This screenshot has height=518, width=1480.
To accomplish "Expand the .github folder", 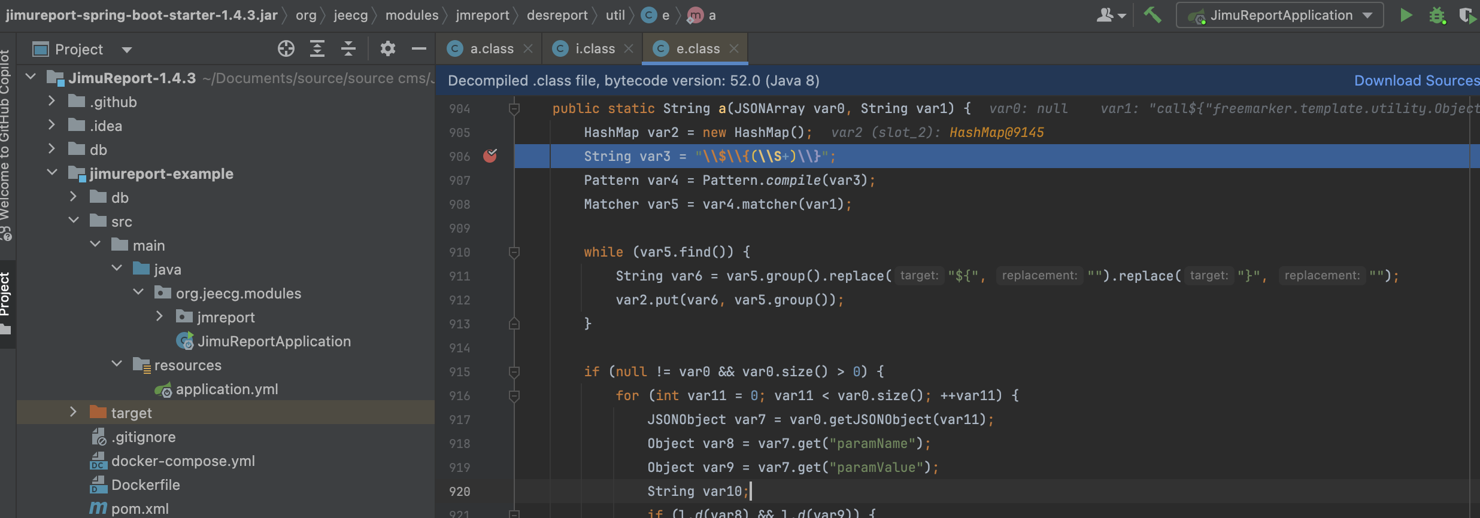I will [x=51, y=102].
